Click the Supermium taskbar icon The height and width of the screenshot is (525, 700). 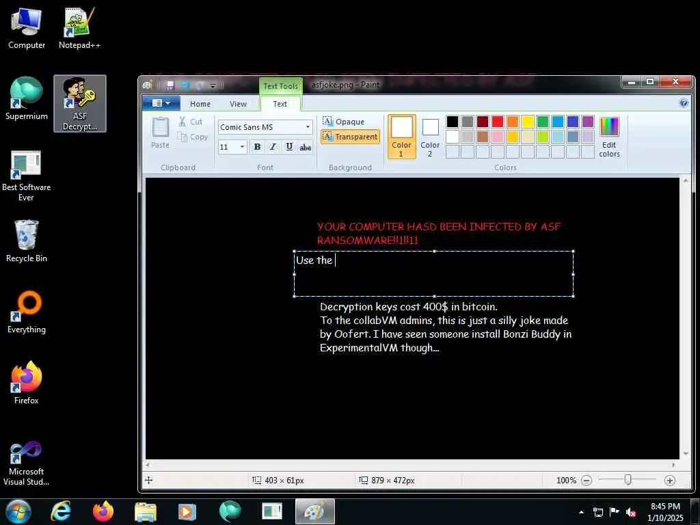(230, 511)
